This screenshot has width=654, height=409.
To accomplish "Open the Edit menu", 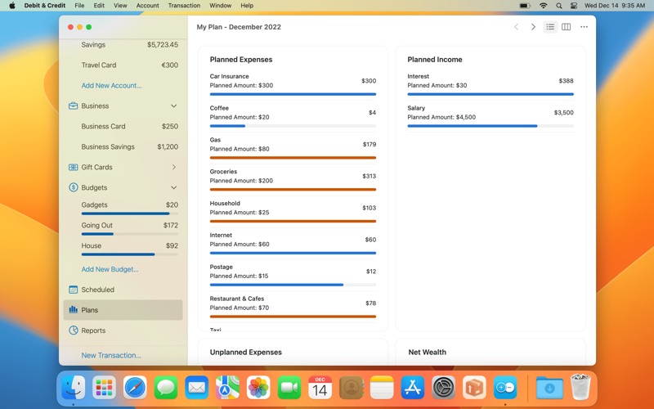I will [99, 6].
